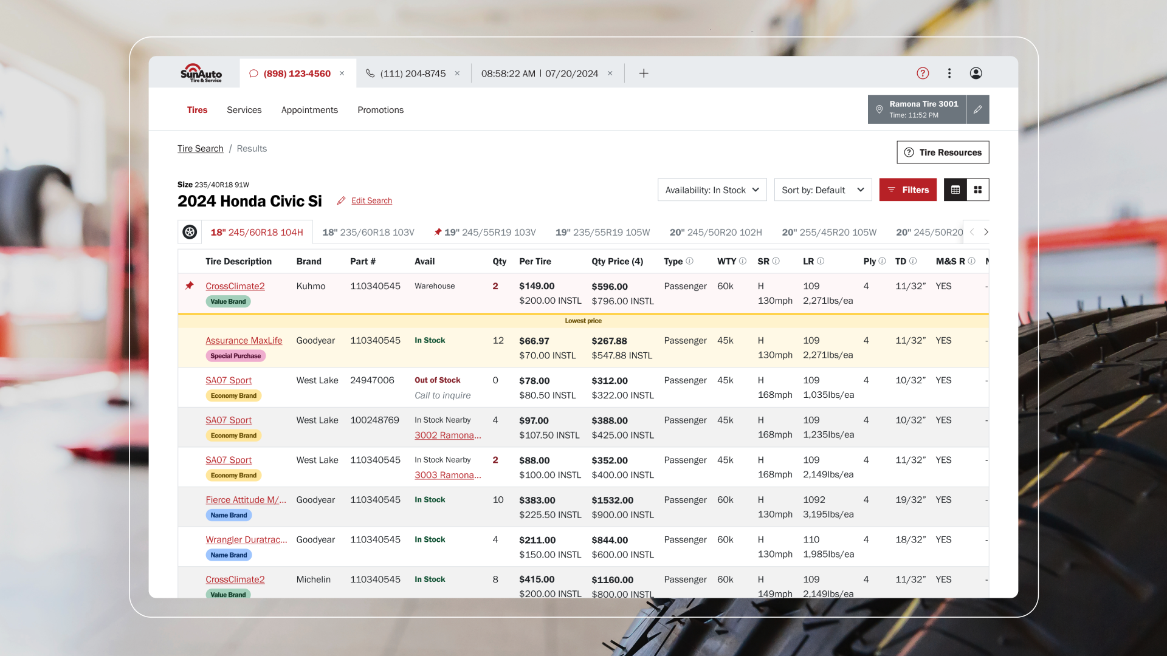This screenshot has height=656, width=1167.
Task: Open the vertical three-dot menu
Action: [x=949, y=73]
